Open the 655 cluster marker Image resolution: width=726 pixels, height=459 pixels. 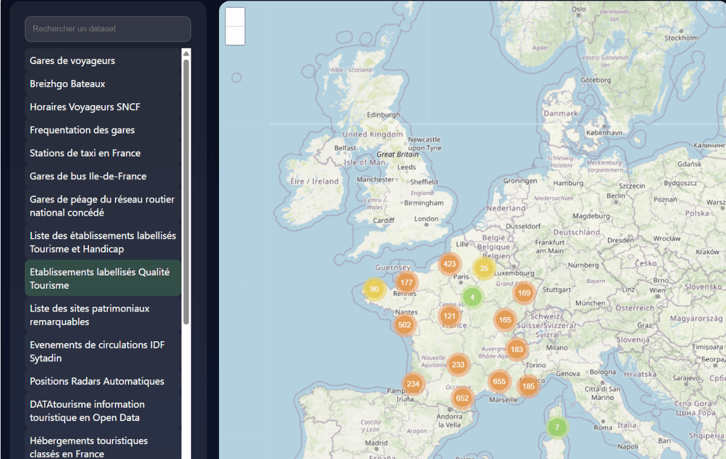(499, 381)
